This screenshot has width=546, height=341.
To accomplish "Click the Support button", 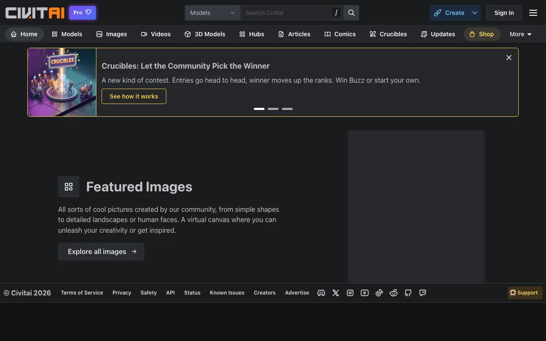I will click(x=525, y=293).
